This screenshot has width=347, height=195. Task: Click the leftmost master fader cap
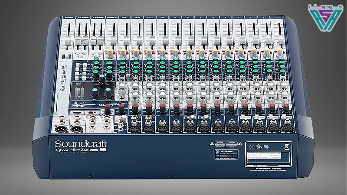coord(68,42)
